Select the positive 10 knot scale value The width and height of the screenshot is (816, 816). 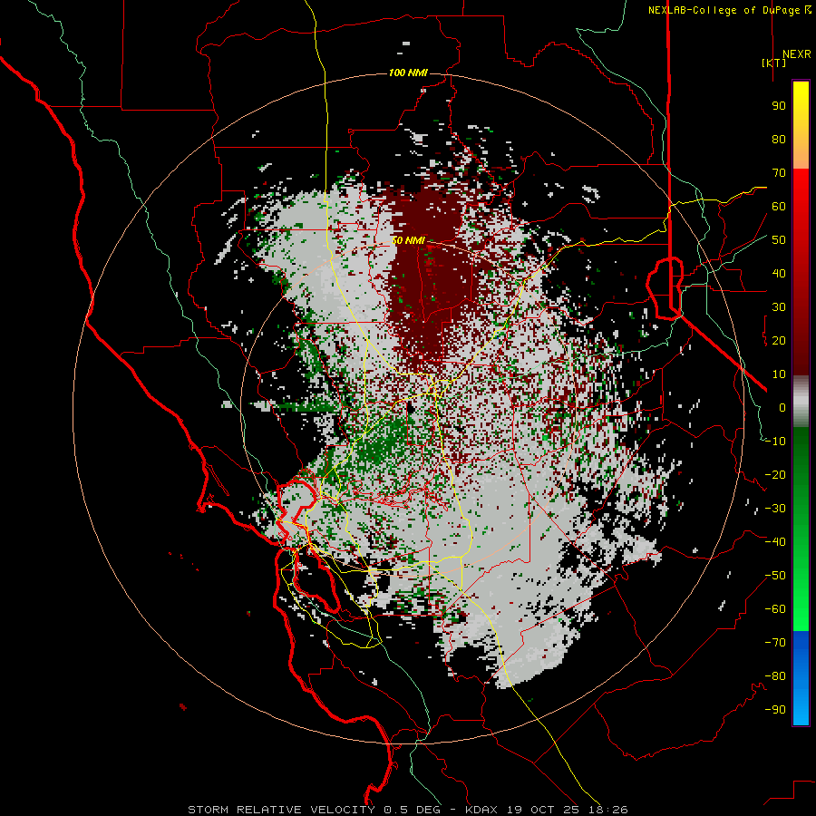click(779, 374)
